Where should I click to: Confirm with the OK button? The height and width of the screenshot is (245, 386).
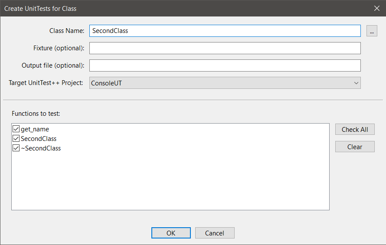171,233
